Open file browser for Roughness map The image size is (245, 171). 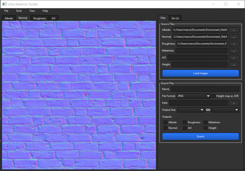[234, 44]
